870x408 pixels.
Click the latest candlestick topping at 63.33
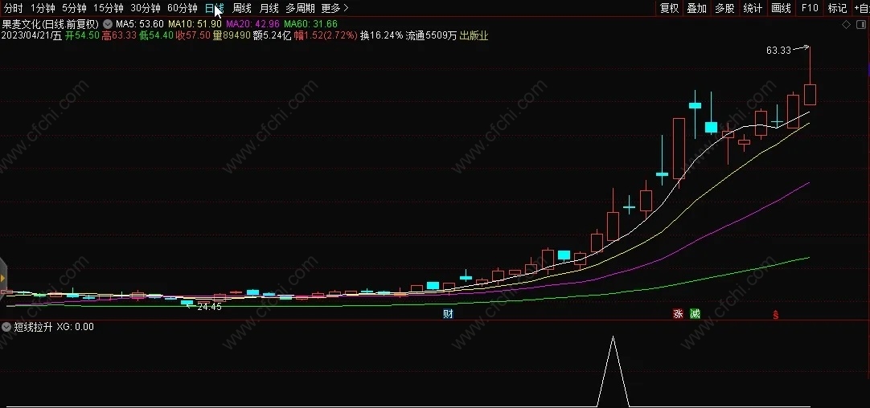(810, 94)
